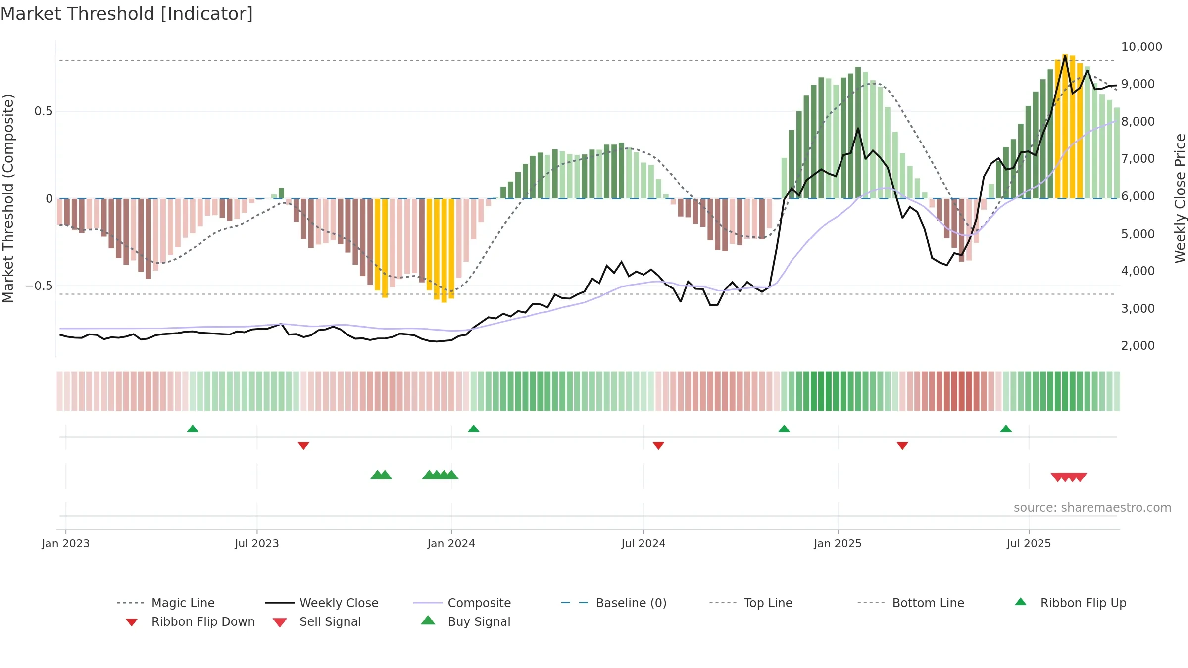Click the Jul 2025 x-axis label
The image size is (1188, 668).
(x=1029, y=544)
